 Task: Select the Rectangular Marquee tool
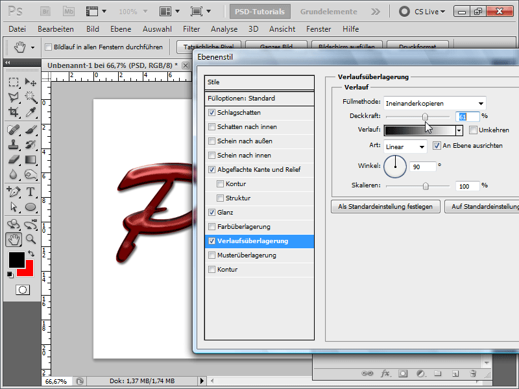click(14, 82)
